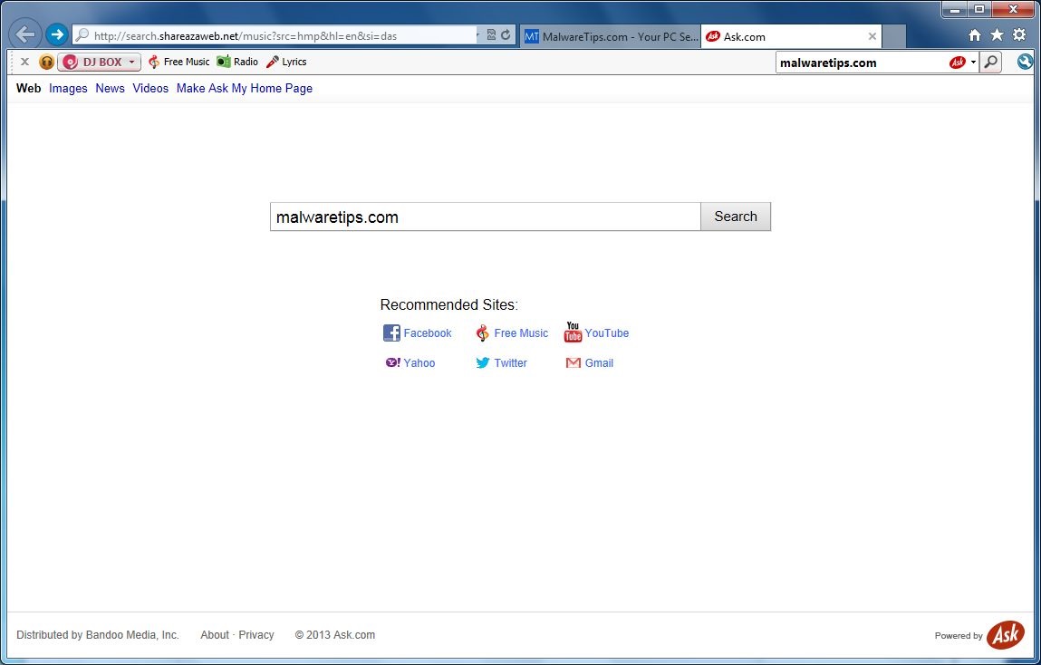Switch to News search
This screenshot has width=1041, height=665.
[111, 88]
